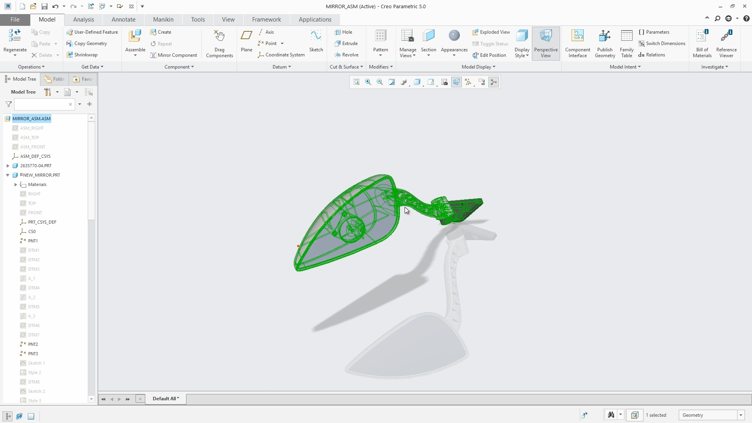The height and width of the screenshot is (423, 752).
Task: Open the Family Table
Action: [x=627, y=43]
